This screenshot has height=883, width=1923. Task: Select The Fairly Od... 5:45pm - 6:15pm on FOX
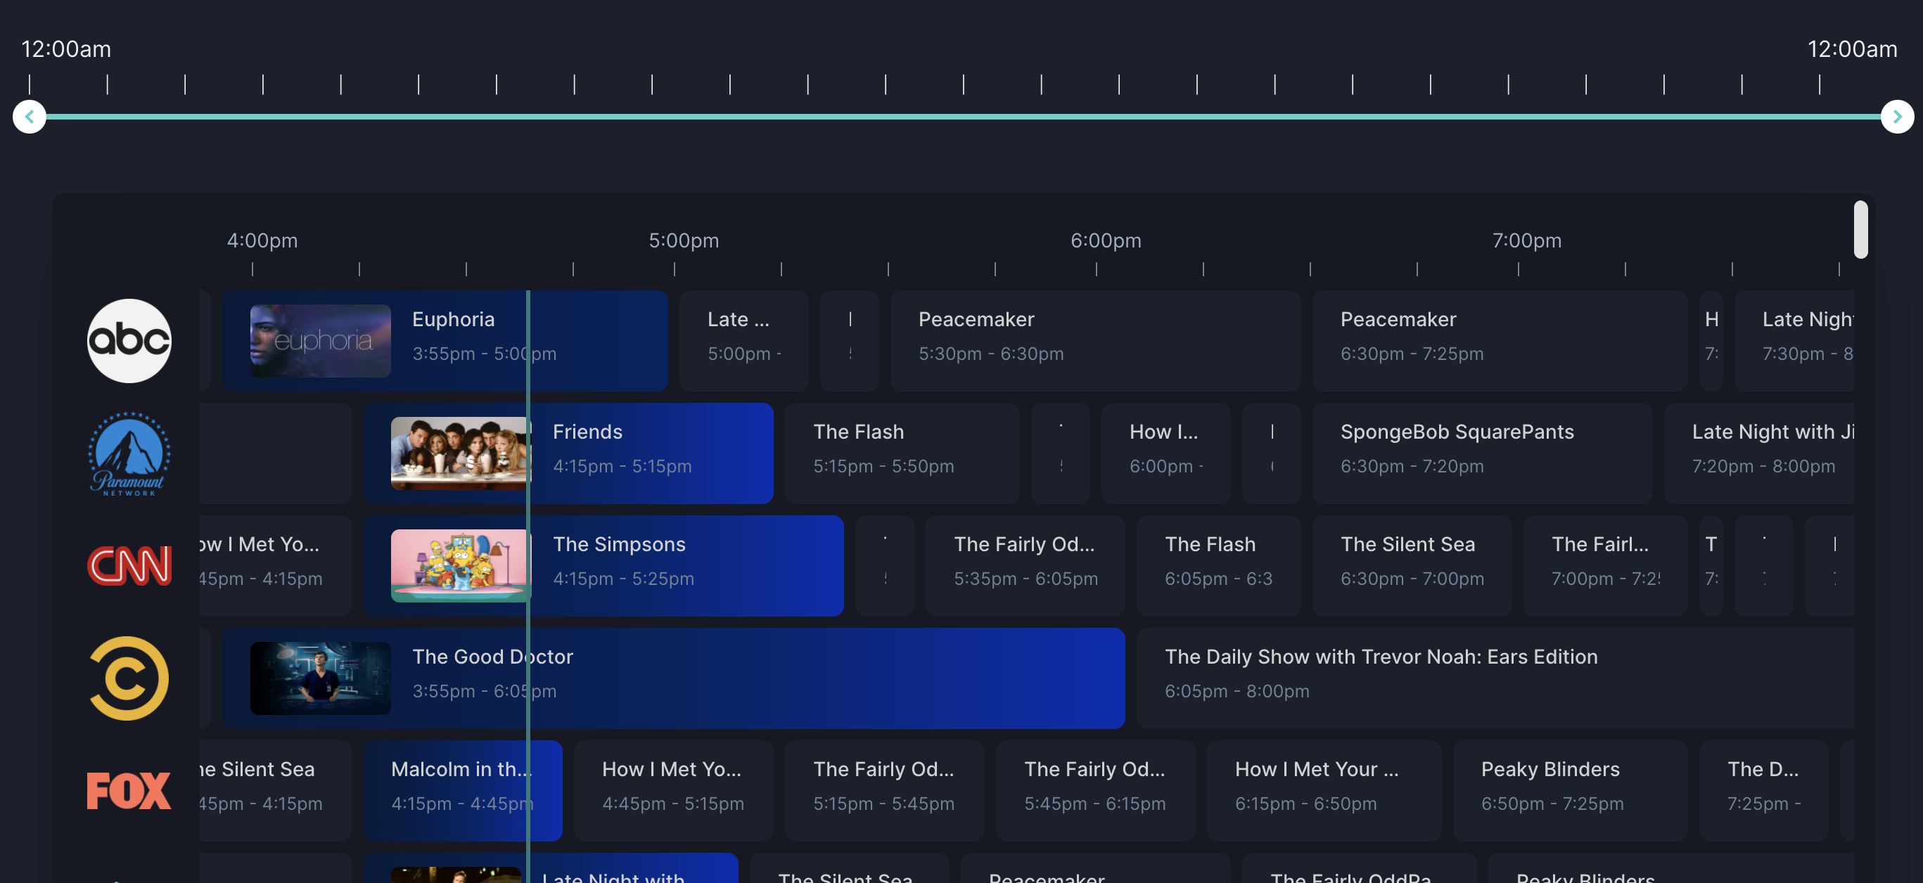[1096, 791]
